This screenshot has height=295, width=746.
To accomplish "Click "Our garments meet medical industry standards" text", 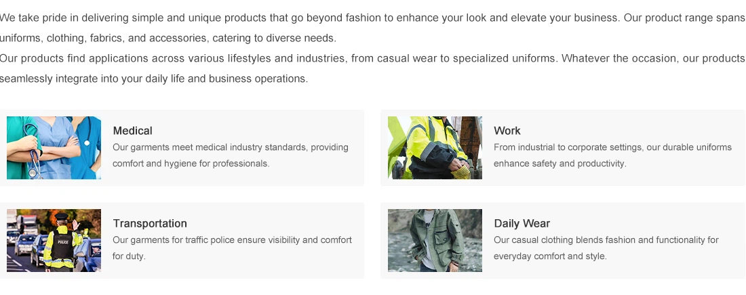I will [231, 147].
